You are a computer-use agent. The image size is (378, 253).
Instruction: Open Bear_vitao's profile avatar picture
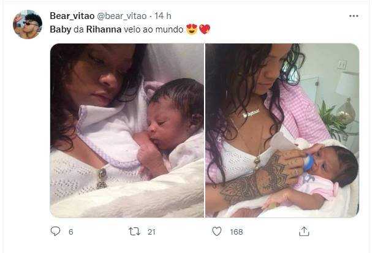pyautogui.click(x=28, y=25)
